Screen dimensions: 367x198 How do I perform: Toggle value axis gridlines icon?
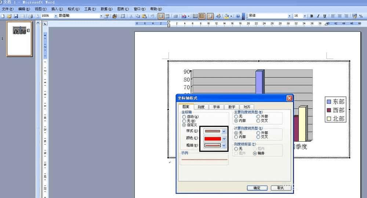click(201, 16)
